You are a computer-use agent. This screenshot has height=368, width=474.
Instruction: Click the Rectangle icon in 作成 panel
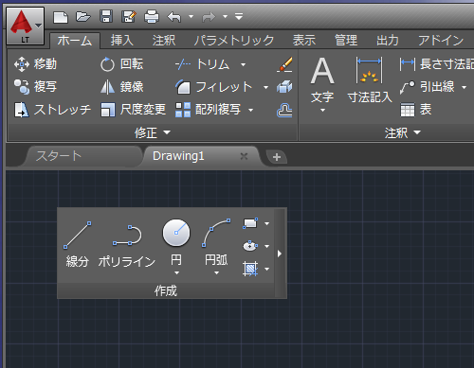click(x=250, y=223)
